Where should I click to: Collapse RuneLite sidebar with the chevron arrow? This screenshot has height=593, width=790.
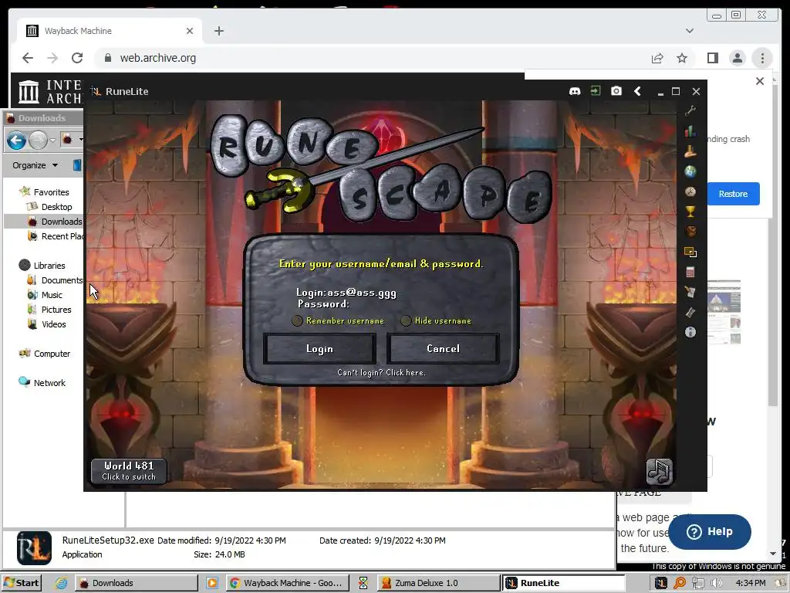[x=637, y=91]
